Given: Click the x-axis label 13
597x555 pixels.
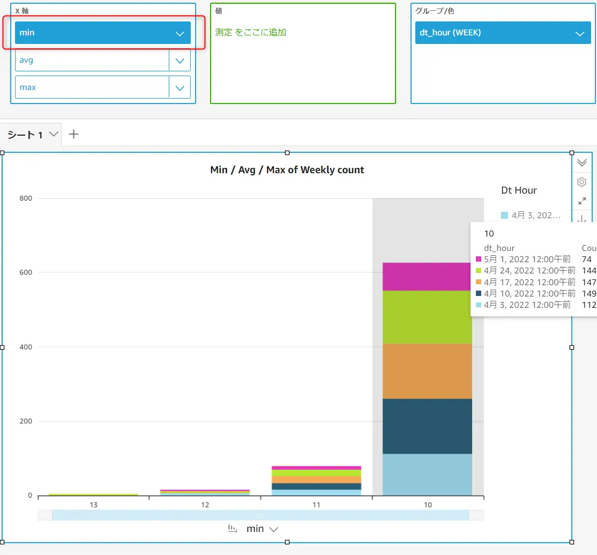Looking at the screenshot, I should click(94, 505).
